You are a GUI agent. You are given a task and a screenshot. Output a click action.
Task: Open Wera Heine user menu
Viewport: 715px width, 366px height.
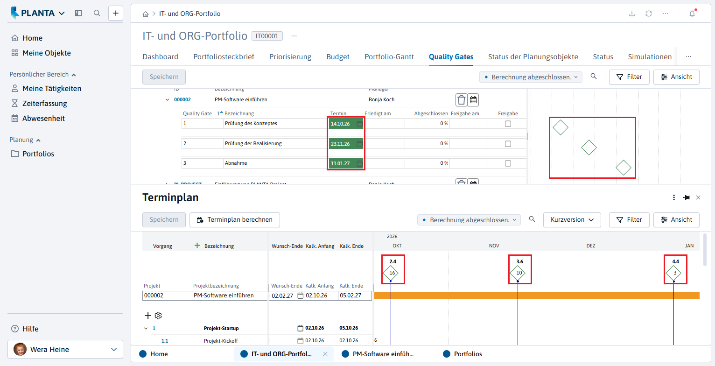(65, 349)
